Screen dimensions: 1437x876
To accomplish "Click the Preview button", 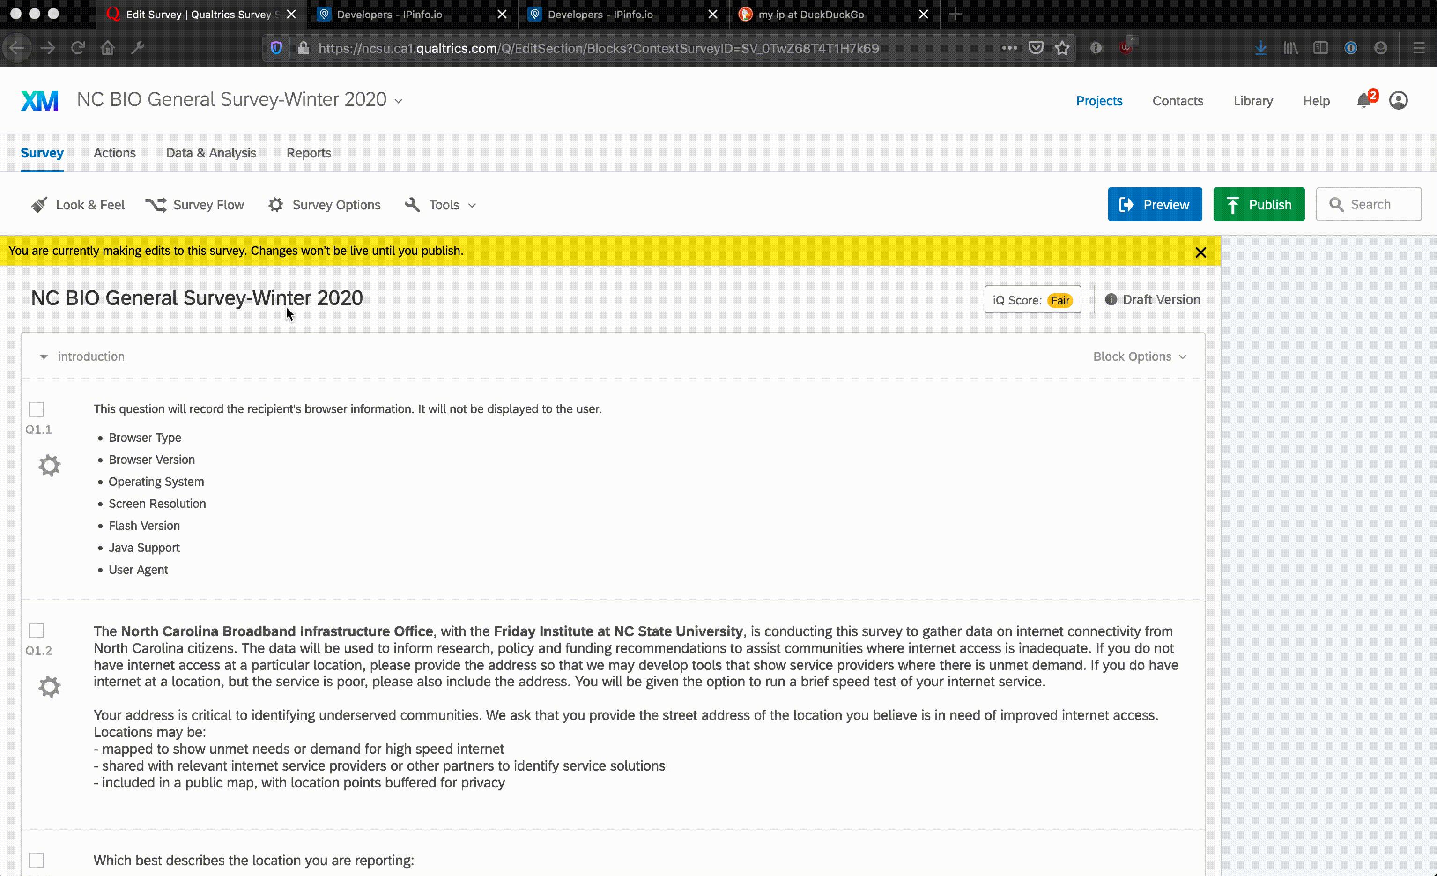I will click(x=1155, y=204).
